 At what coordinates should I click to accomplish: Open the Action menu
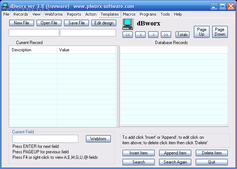click(91, 14)
